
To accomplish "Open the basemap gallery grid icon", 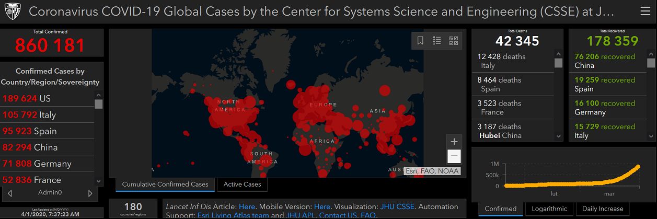I will tap(454, 41).
